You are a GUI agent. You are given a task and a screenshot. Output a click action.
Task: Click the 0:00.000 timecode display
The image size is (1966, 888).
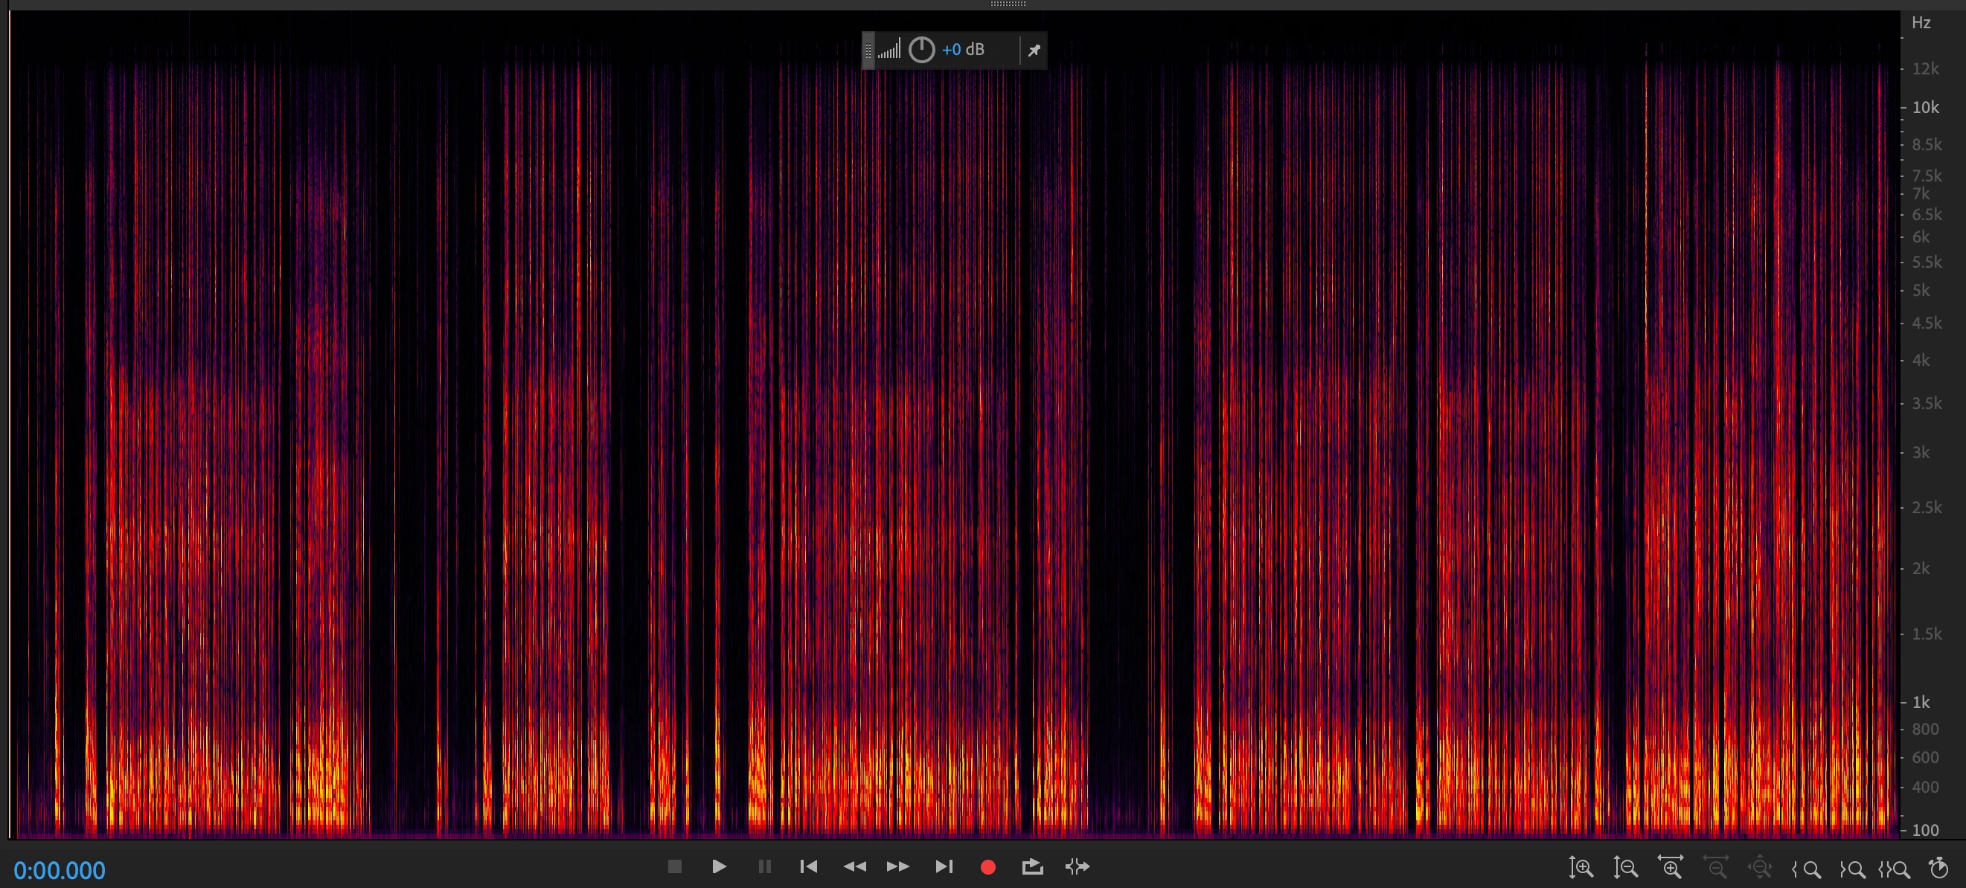point(60,870)
